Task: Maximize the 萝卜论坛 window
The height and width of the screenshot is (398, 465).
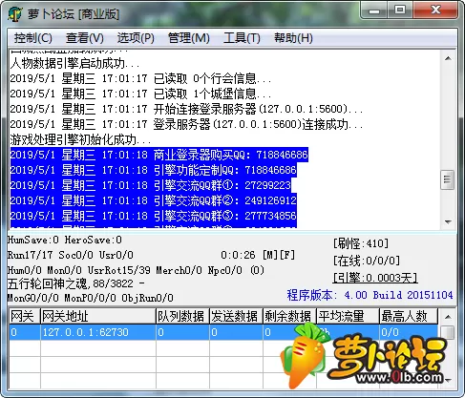Action: tap(400, 10)
